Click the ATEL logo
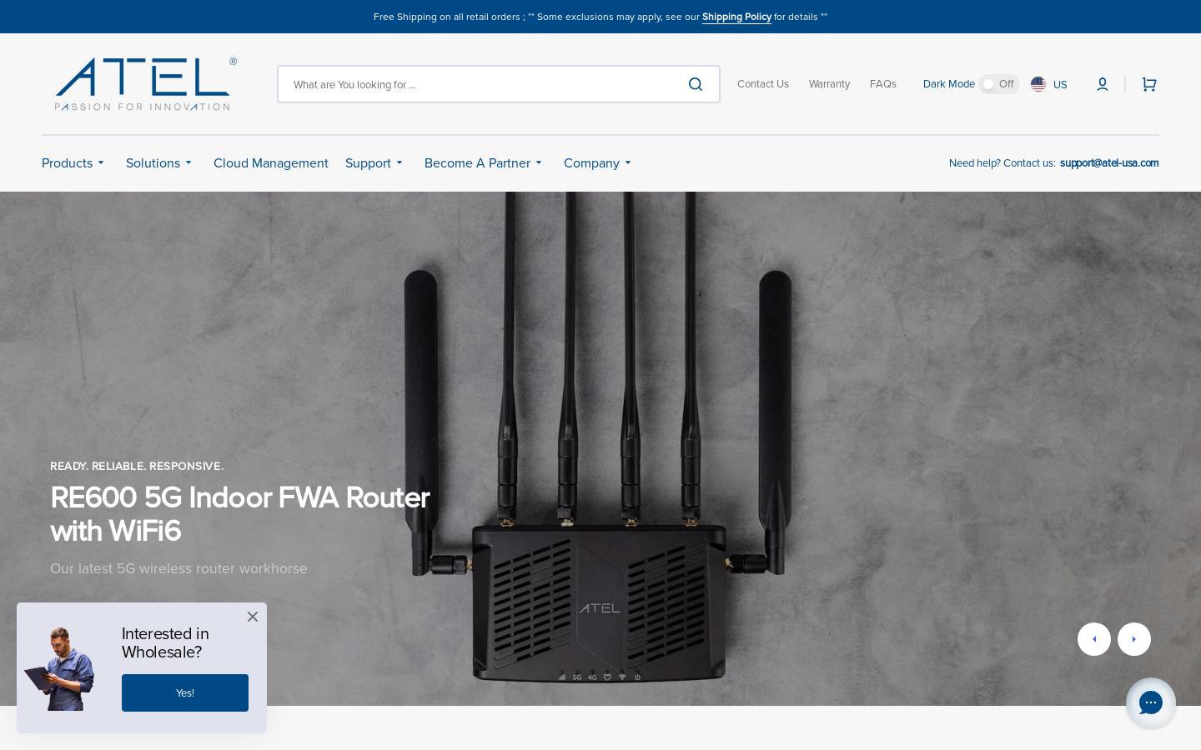Screen dimensions: 1201x750 point(146,84)
